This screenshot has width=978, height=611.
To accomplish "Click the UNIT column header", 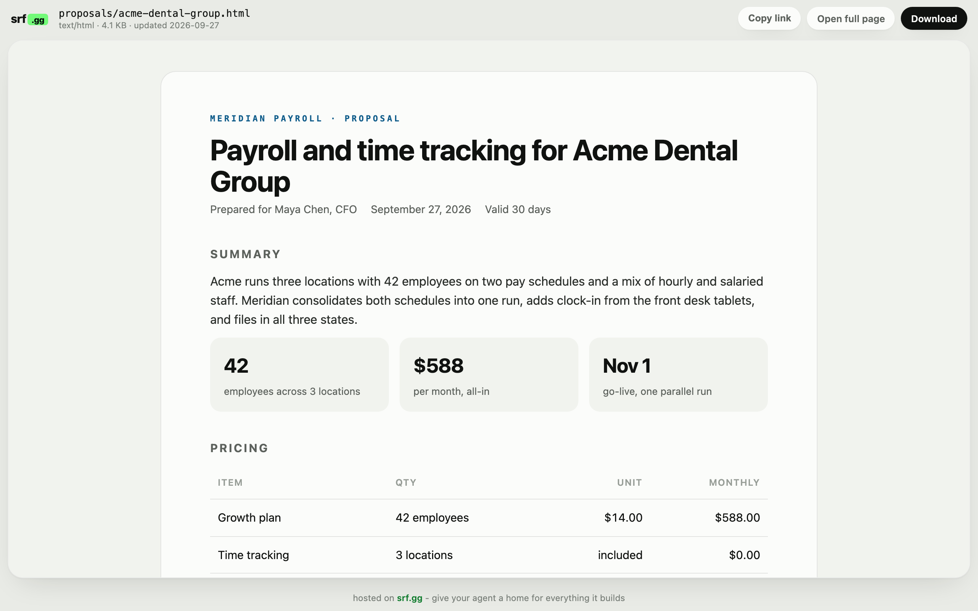I will point(629,482).
